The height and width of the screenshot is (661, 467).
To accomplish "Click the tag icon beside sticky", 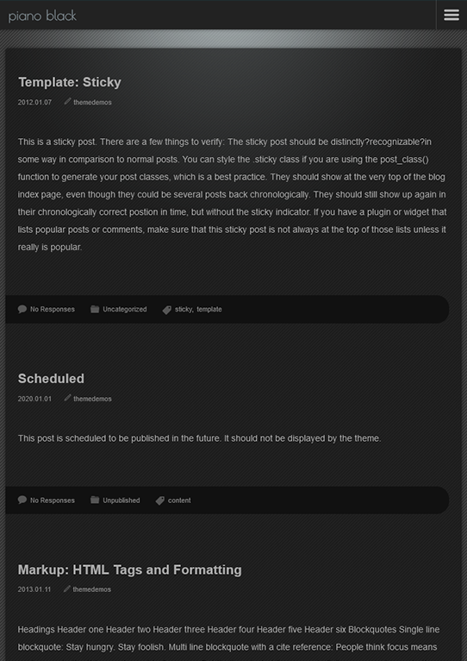I will (x=167, y=310).
